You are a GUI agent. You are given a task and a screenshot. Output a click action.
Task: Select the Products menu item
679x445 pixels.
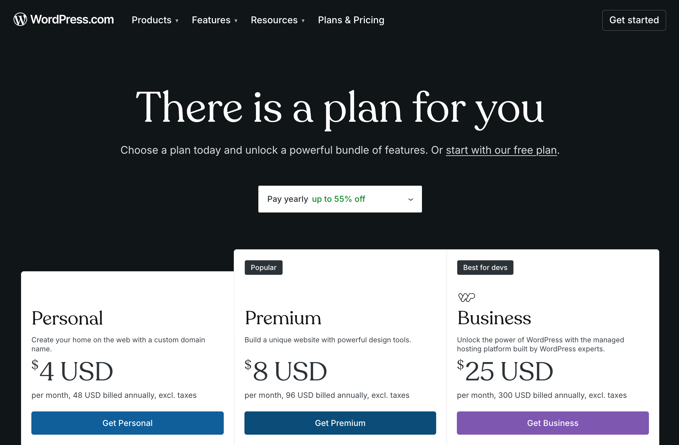(x=151, y=20)
